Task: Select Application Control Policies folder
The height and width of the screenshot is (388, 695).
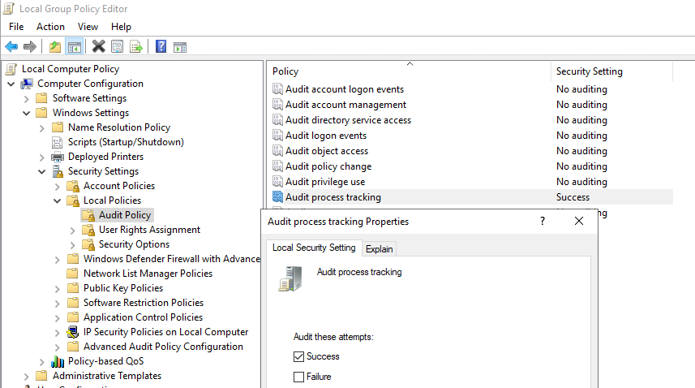Action: (143, 317)
